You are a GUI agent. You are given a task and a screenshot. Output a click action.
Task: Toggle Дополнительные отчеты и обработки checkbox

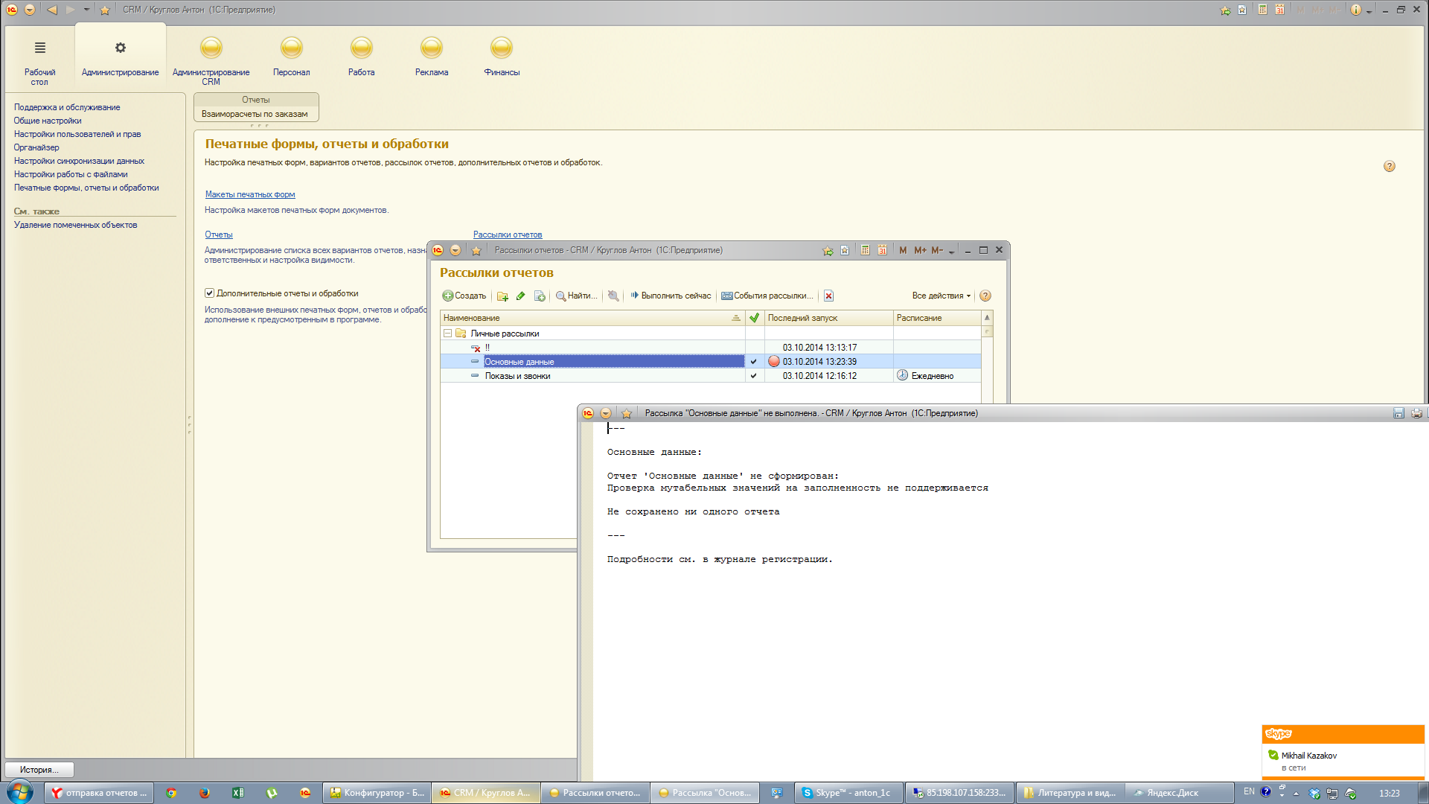coord(210,293)
